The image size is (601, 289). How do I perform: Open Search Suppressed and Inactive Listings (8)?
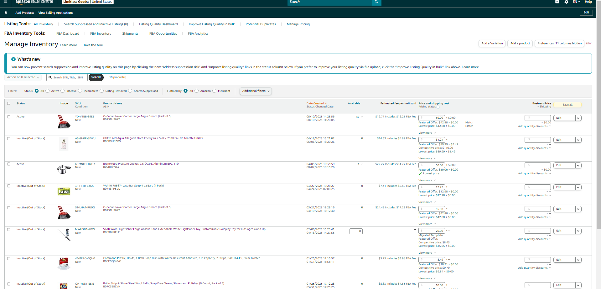tap(96, 24)
